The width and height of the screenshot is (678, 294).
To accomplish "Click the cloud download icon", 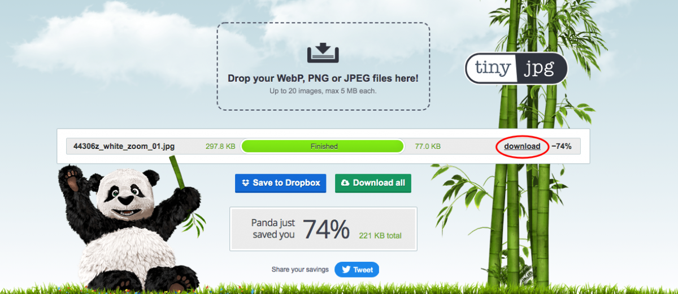I will 345,183.
